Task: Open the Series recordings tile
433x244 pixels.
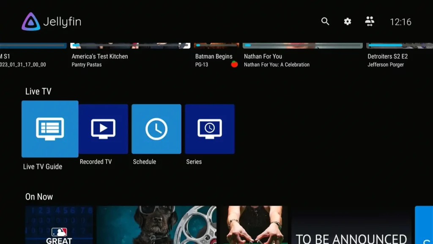Action: coord(210,129)
